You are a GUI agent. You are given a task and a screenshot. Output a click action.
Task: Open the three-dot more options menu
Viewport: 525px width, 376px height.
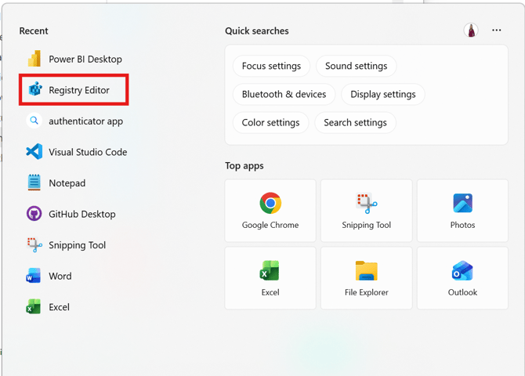496,31
